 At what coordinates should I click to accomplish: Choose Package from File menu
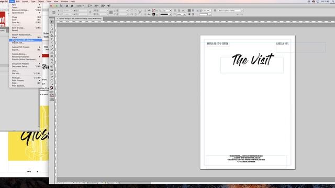tap(26, 78)
